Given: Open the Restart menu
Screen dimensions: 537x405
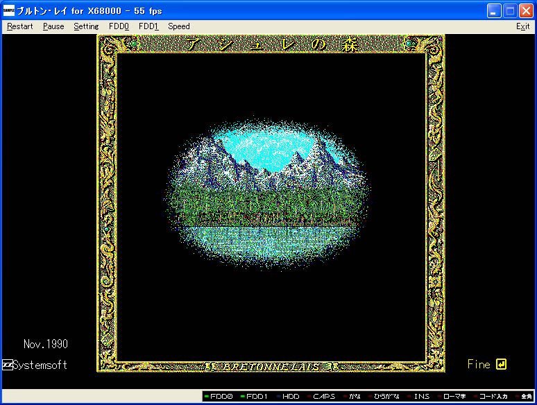Looking at the screenshot, I should (19, 26).
